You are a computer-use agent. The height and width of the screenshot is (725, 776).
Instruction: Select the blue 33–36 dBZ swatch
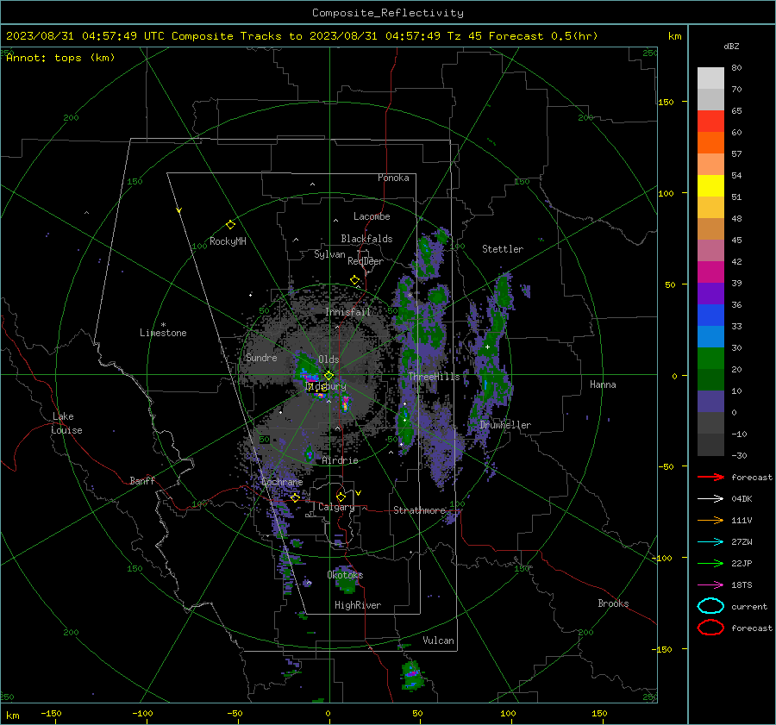click(x=710, y=316)
